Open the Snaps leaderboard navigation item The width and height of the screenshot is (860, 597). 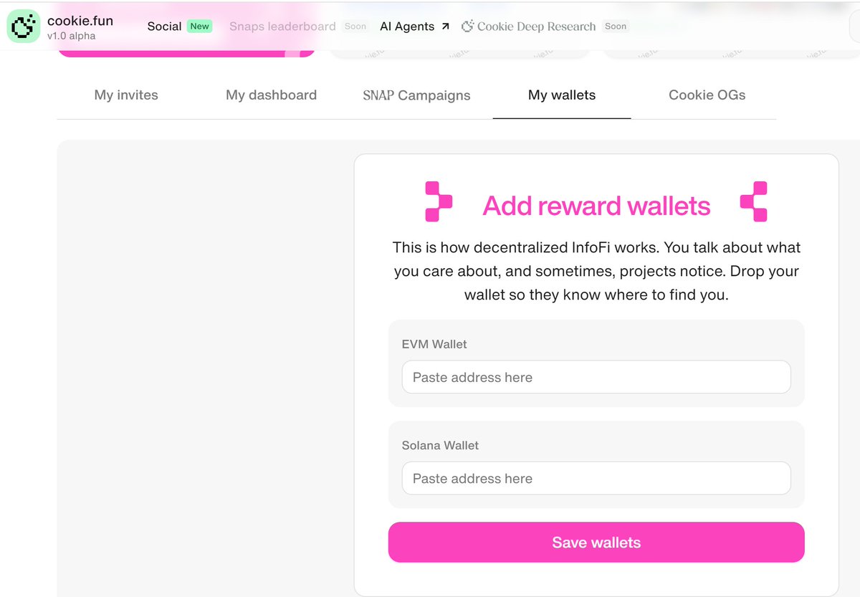pos(282,27)
